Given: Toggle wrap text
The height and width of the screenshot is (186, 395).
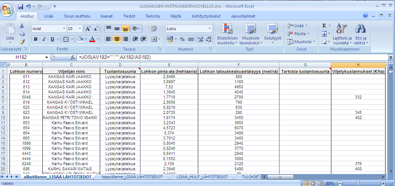Looking at the screenshot, I should click(x=154, y=29).
